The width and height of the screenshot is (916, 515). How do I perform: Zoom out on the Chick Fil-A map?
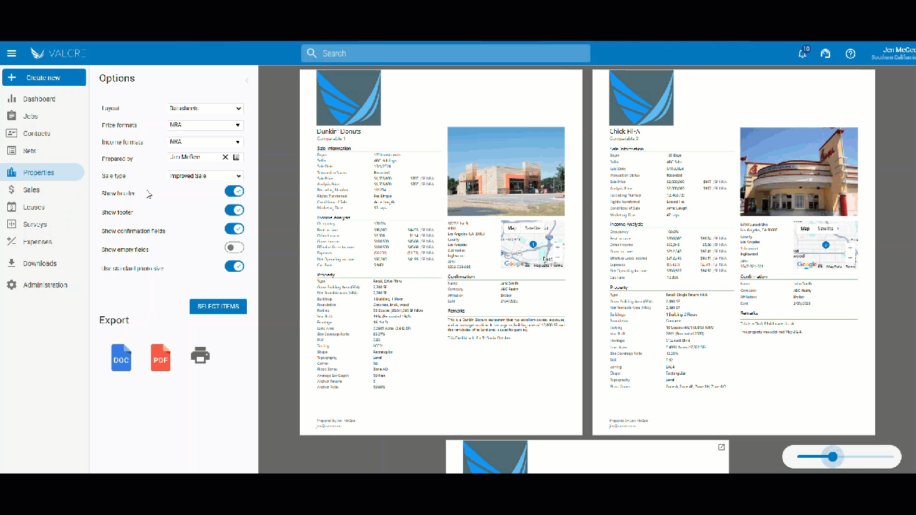850,258
